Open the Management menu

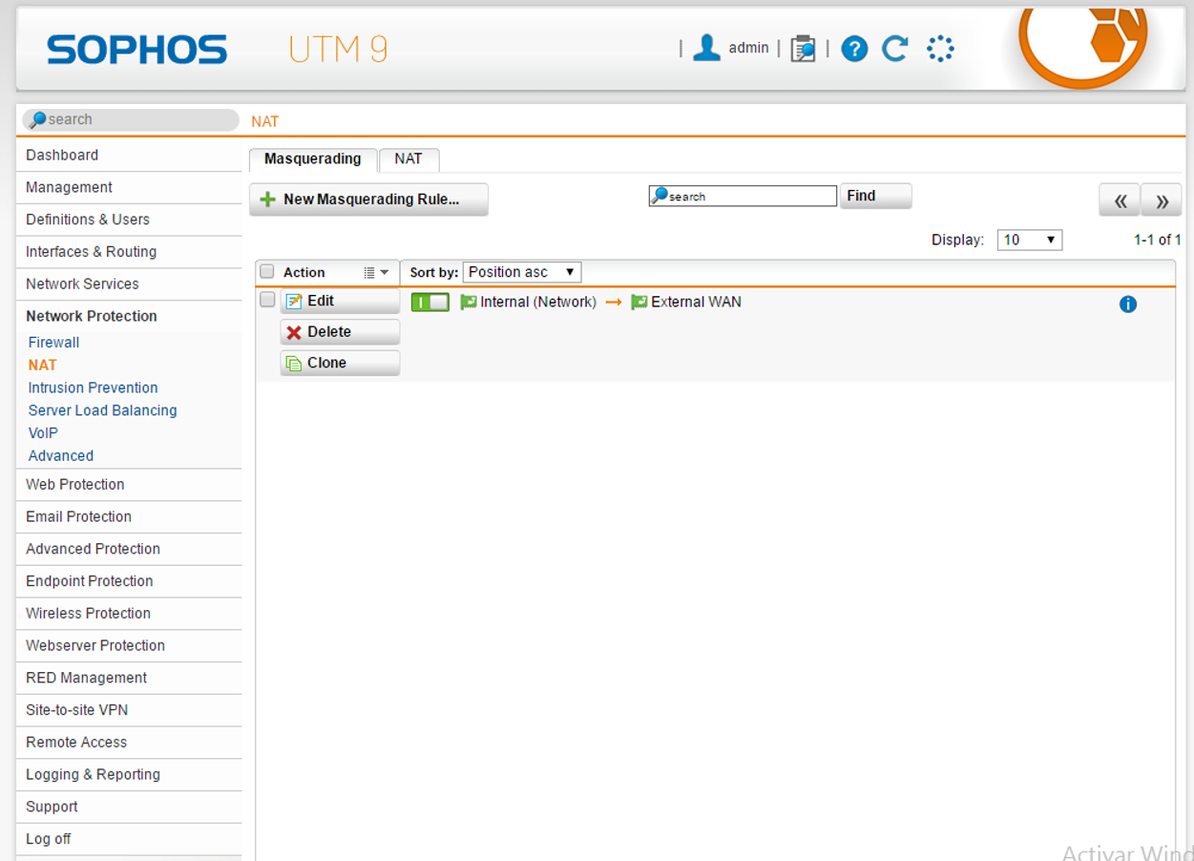(129, 188)
